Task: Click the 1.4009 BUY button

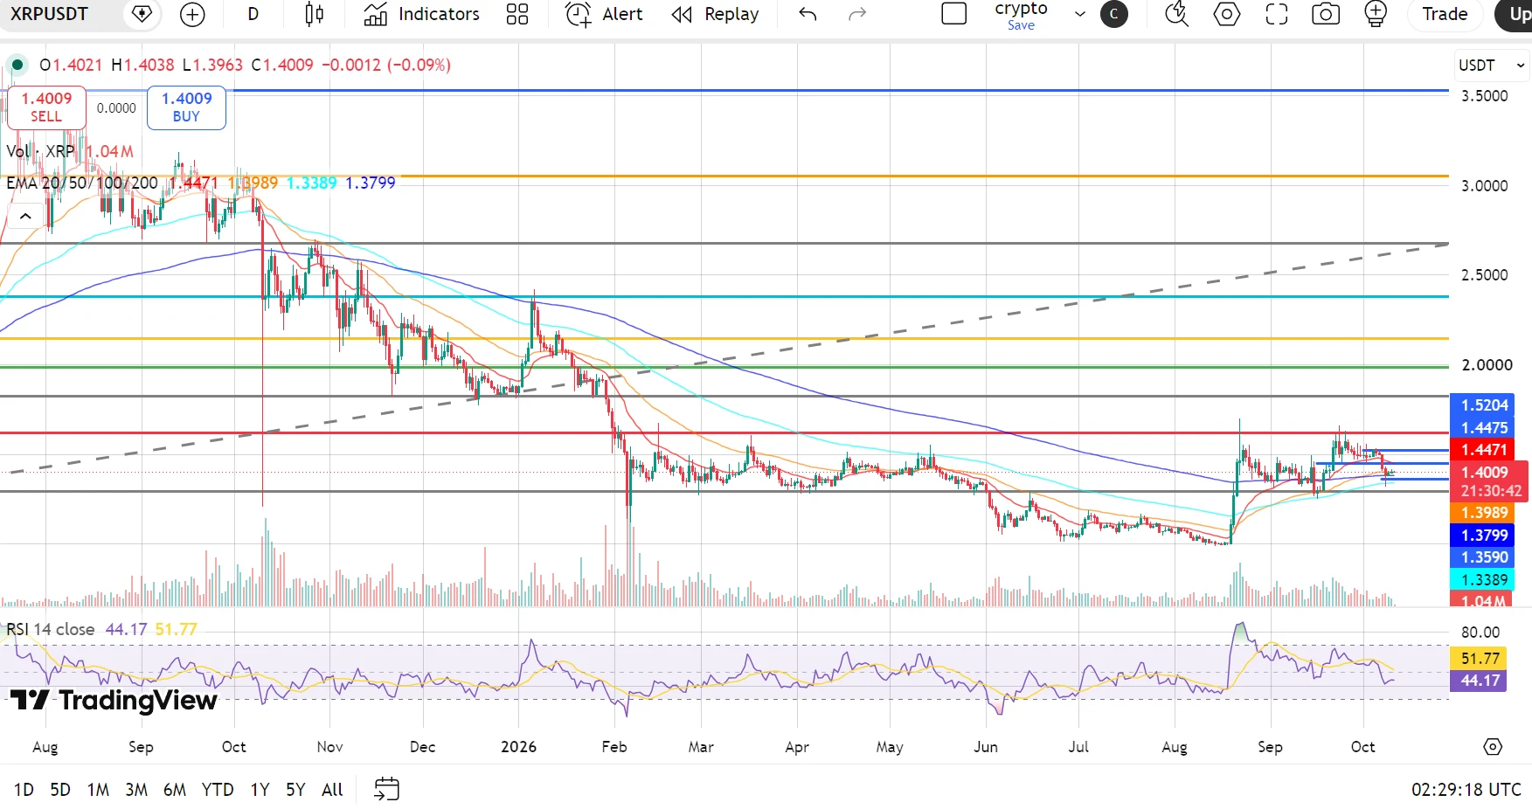Action: click(186, 107)
